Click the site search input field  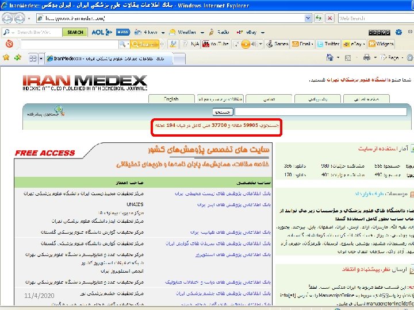point(320,112)
